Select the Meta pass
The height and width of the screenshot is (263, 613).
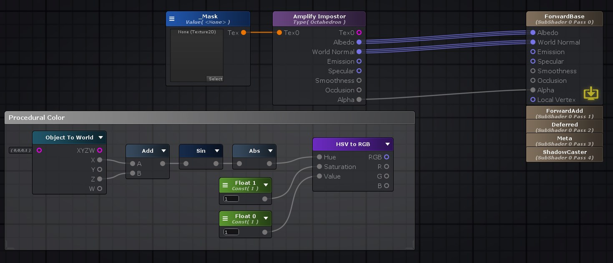pyautogui.click(x=565, y=140)
